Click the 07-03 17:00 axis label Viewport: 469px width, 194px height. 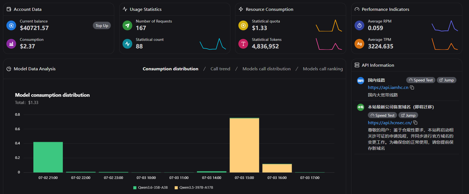[310, 178]
